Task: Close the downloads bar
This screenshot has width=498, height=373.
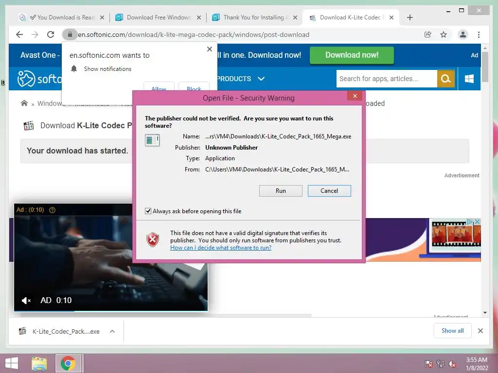Action: pyautogui.click(x=480, y=331)
